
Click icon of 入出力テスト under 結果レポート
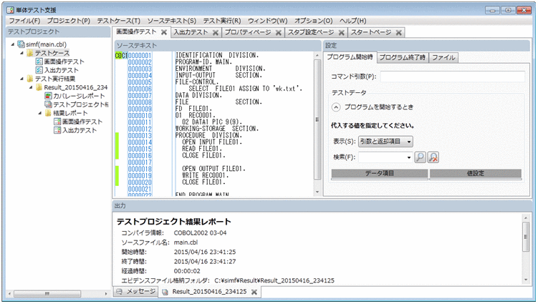(57, 130)
